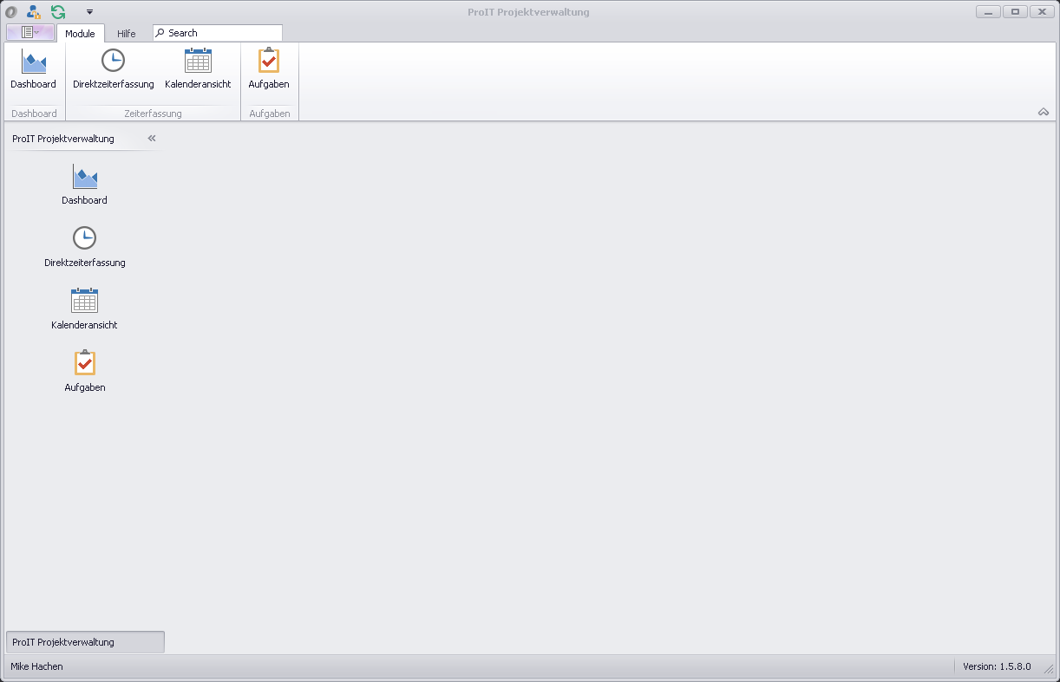Click Direktzeiterfassung clock icon in side panel

(x=84, y=238)
